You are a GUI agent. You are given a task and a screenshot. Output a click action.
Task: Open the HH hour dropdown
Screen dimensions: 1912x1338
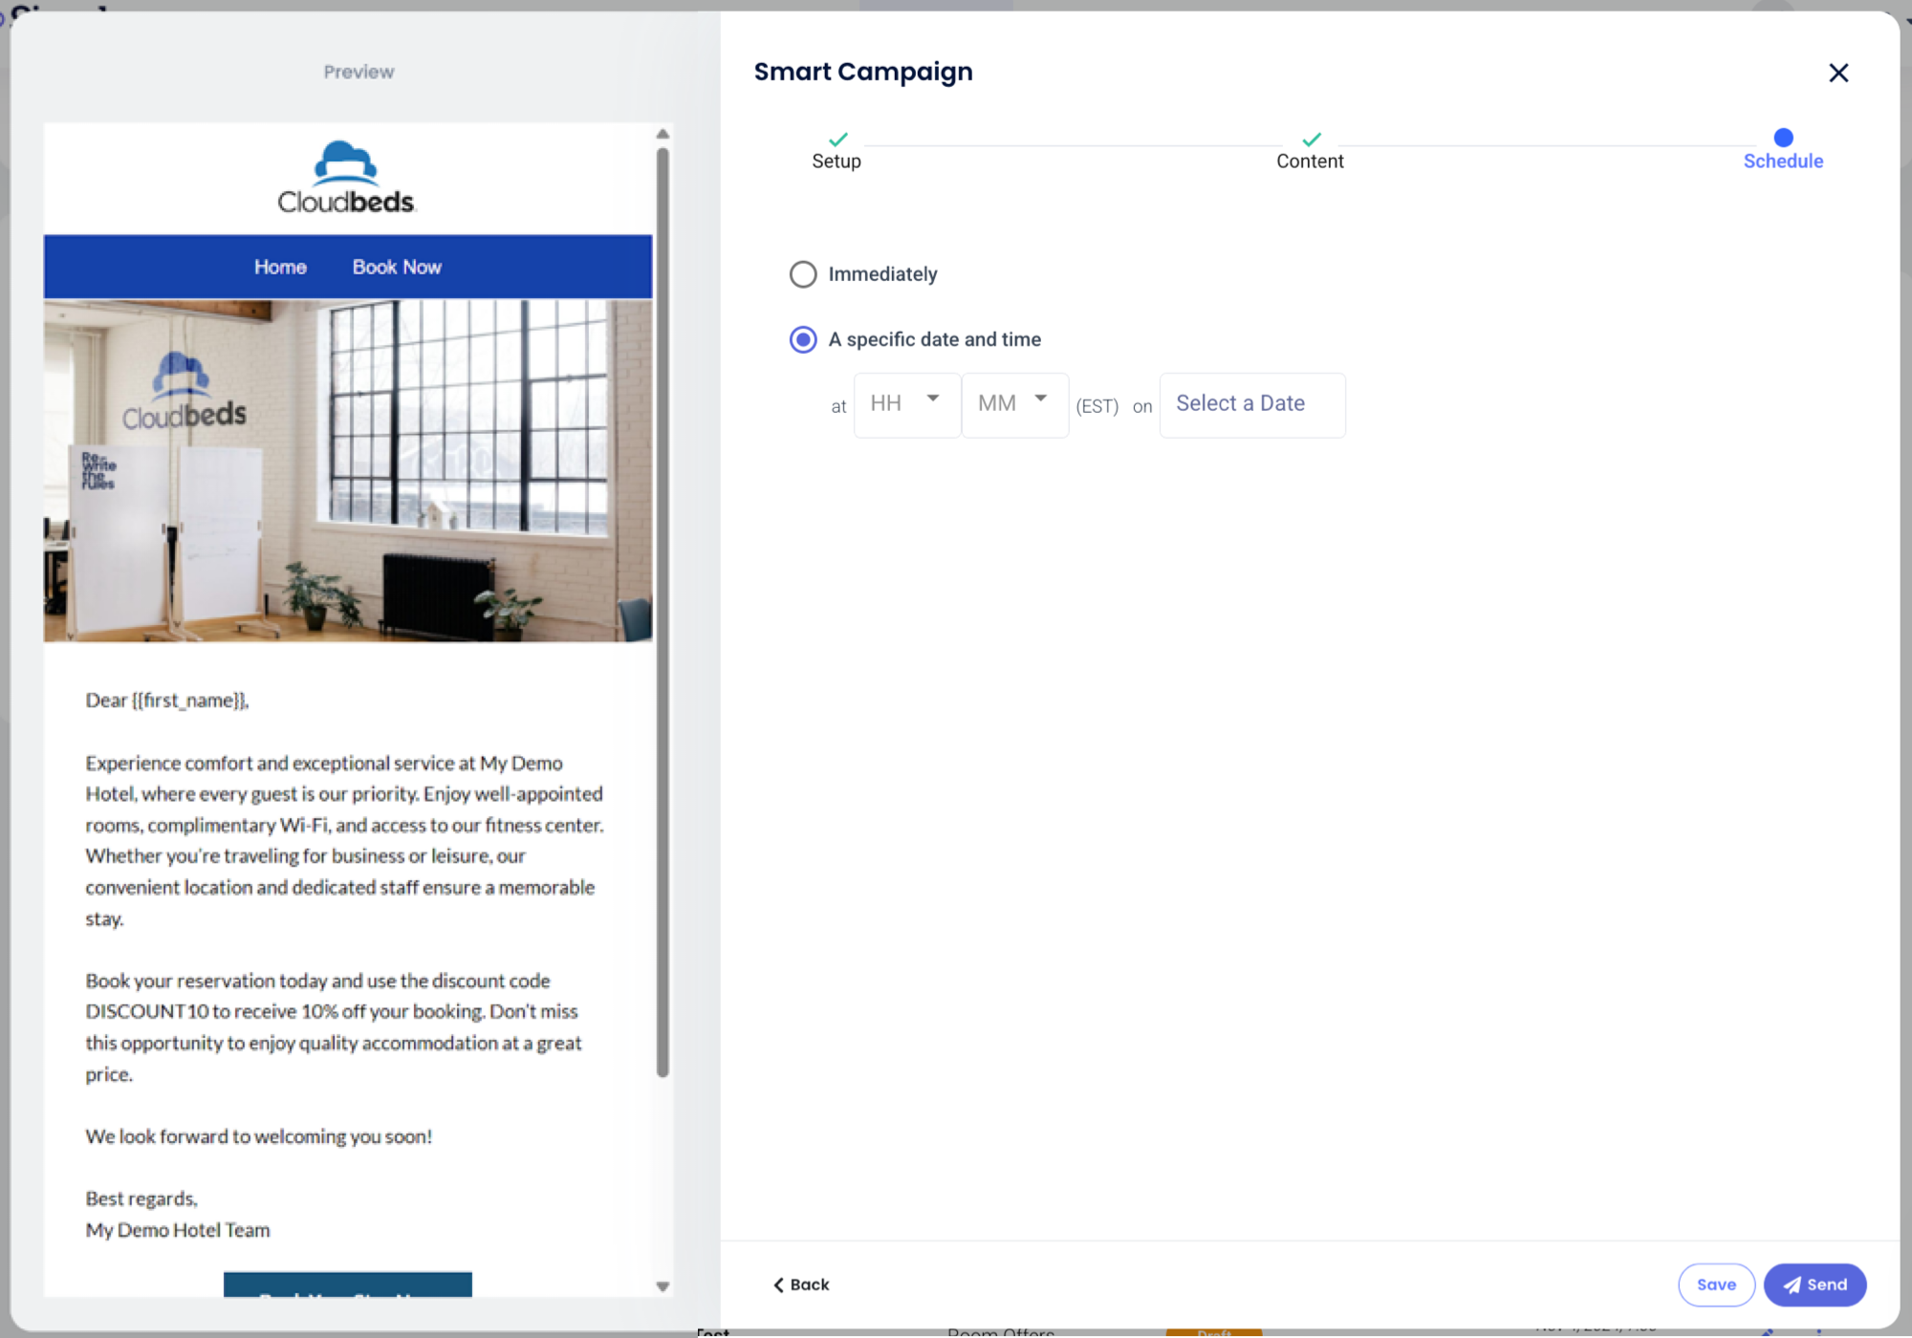pos(906,404)
